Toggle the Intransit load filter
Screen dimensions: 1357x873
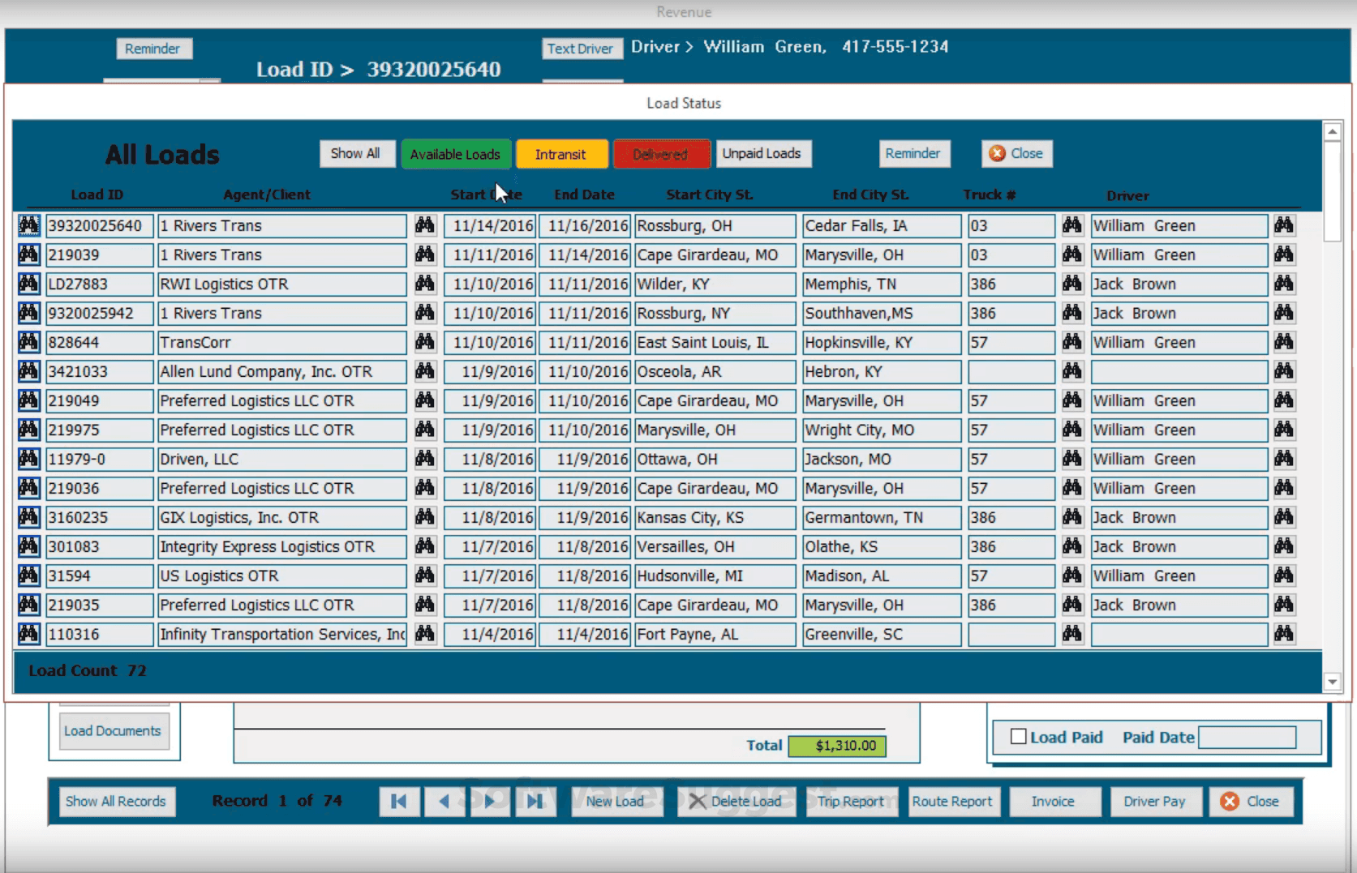561,154
